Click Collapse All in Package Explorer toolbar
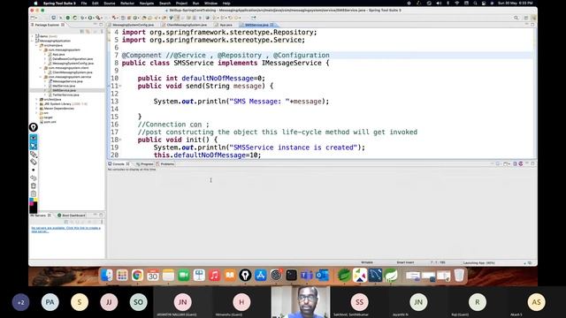The width and height of the screenshot is (566, 318). [82, 32]
